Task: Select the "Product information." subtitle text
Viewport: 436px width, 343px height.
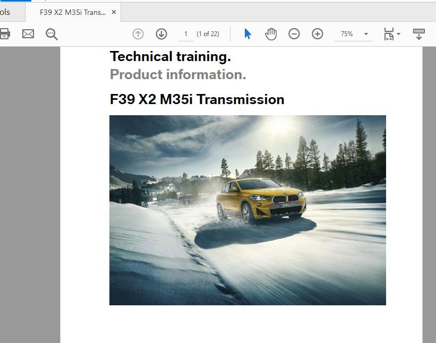Action: click(x=178, y=74)
